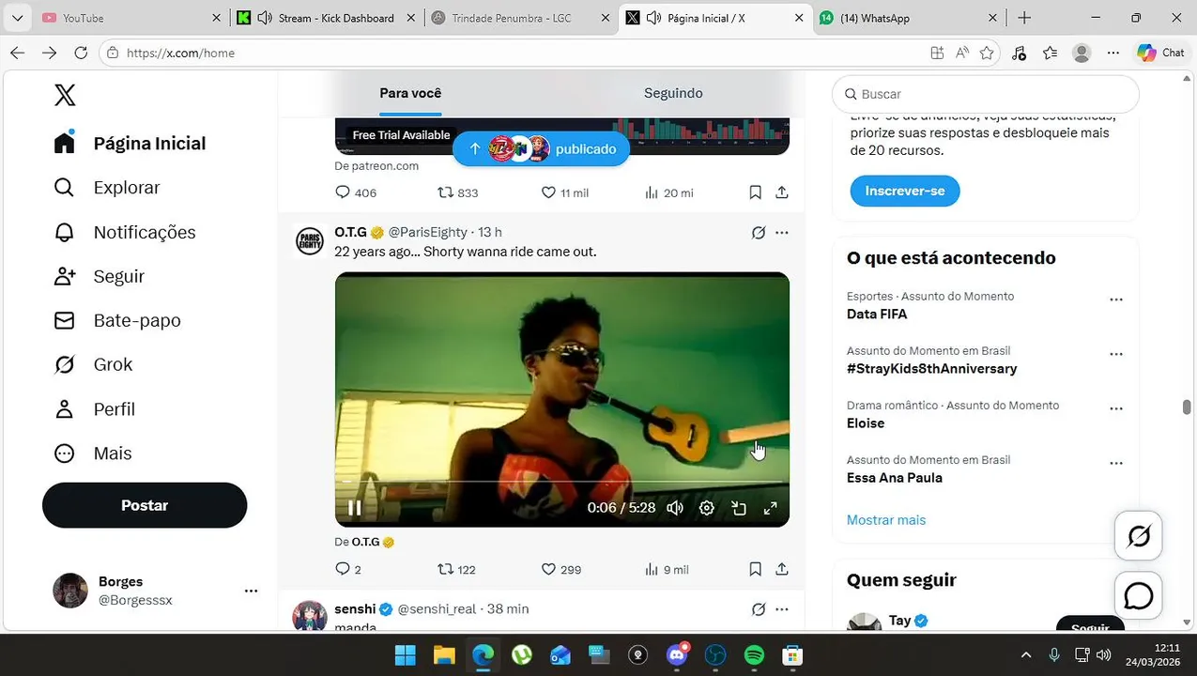Open the Mais sidebar menu
The width and height of the screenshot is (1197, 676).
click(93, 453)
